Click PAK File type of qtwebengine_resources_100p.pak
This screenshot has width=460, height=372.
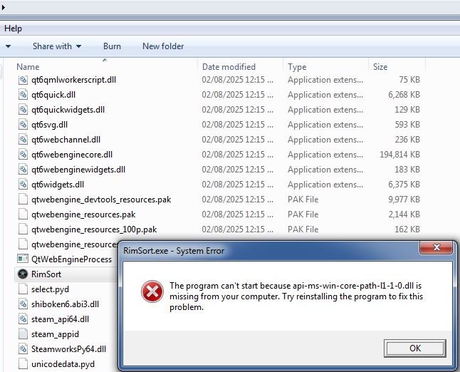click(x=303, y=229)
